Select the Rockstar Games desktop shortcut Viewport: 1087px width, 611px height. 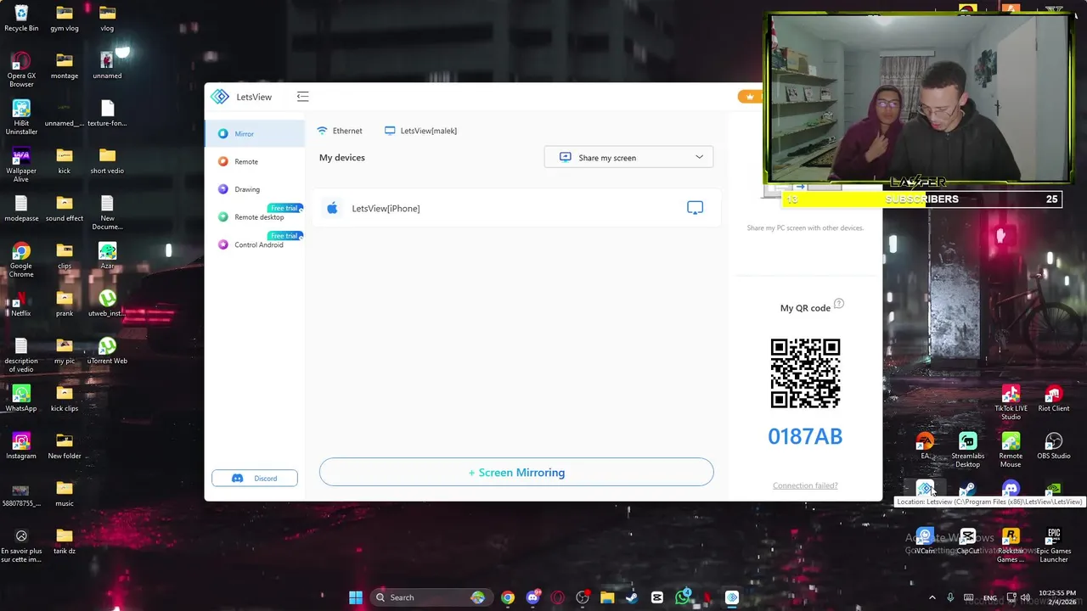(x=1011, y=545)
